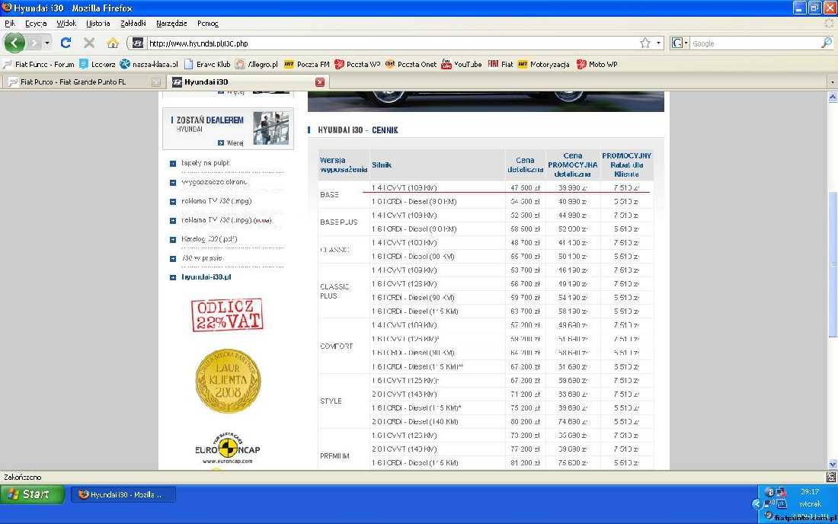Open the Plik menu
Screen dimensions: 838x524
pyautogui.click(x=10, y=24)
